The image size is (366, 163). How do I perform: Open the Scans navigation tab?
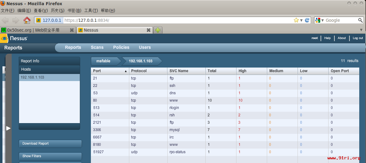pyautogui.click(x=97, y=47)
